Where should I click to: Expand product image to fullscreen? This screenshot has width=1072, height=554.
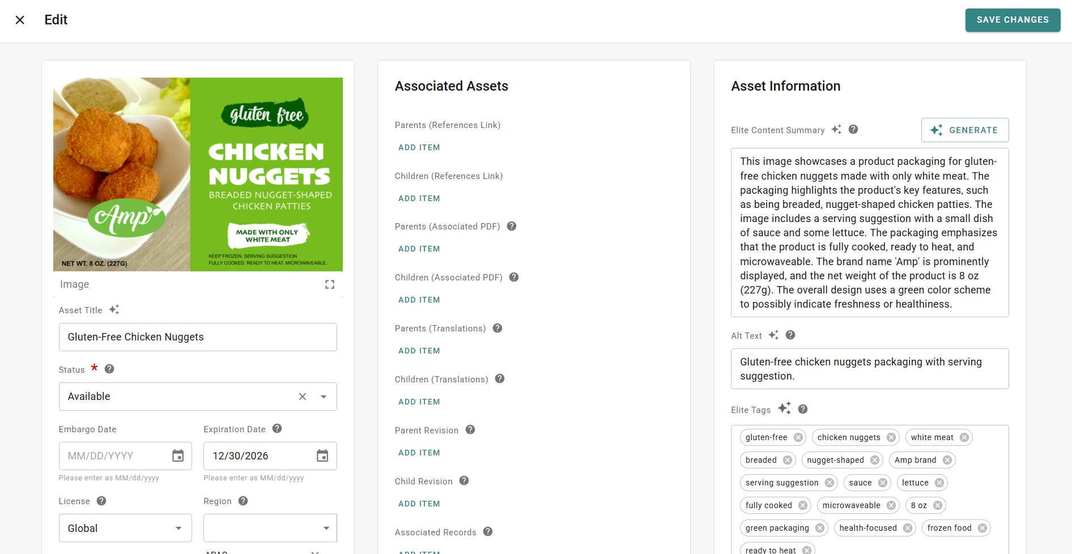pos(330,284)
